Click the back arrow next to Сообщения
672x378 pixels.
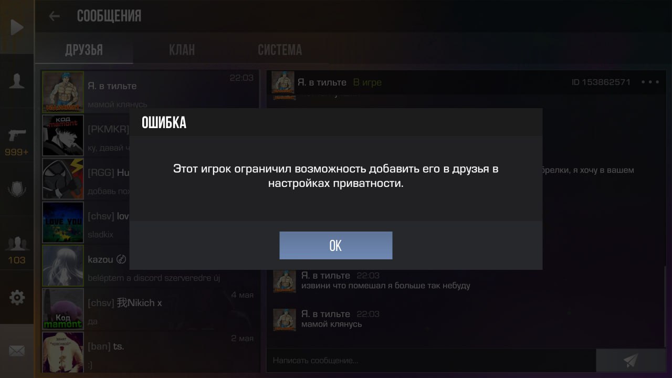[x=54, y=16]
